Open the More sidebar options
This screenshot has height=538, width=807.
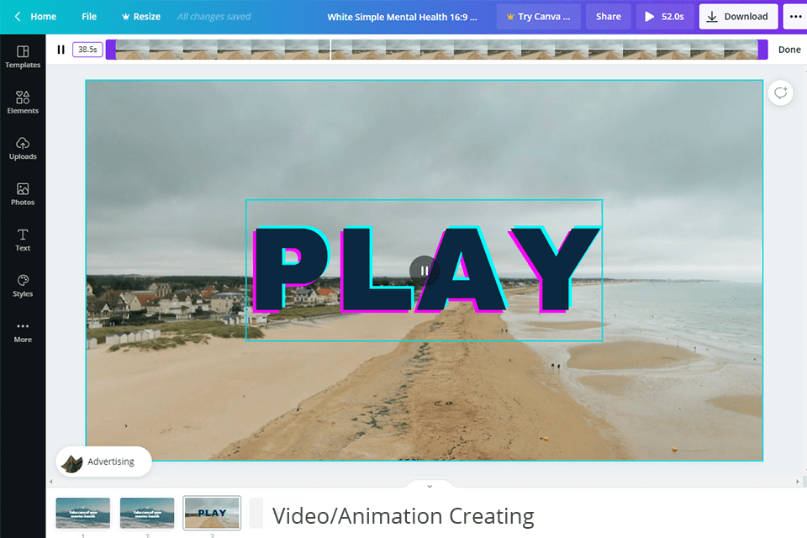(x=23, y=331)
